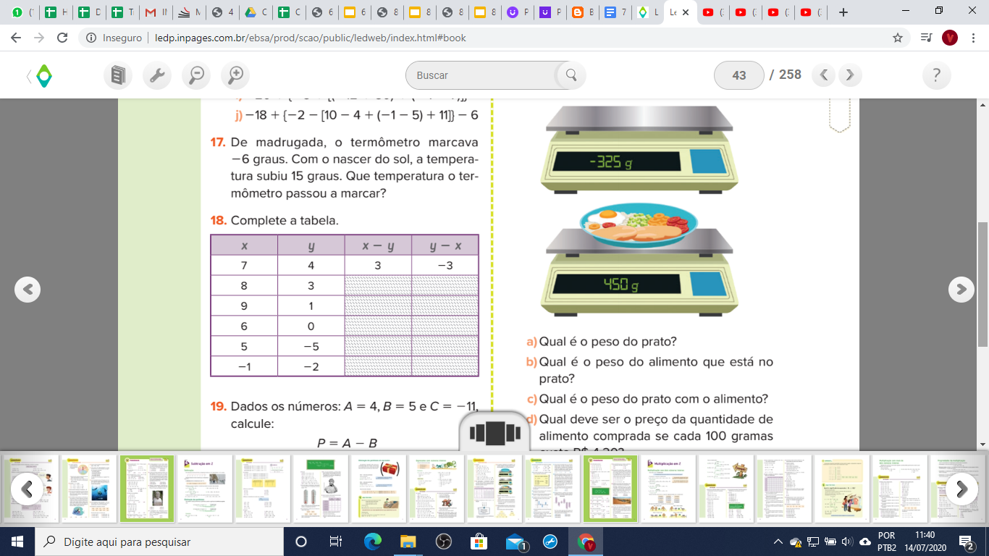
Task: Open the book table of contents icon
Action: [118, 75]
